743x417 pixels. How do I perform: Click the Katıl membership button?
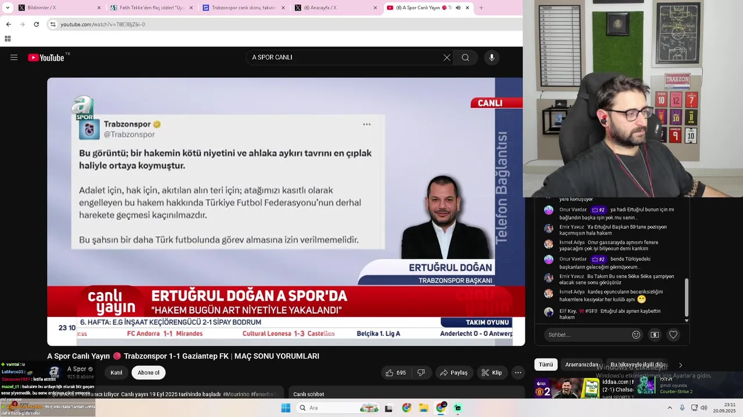117,372
